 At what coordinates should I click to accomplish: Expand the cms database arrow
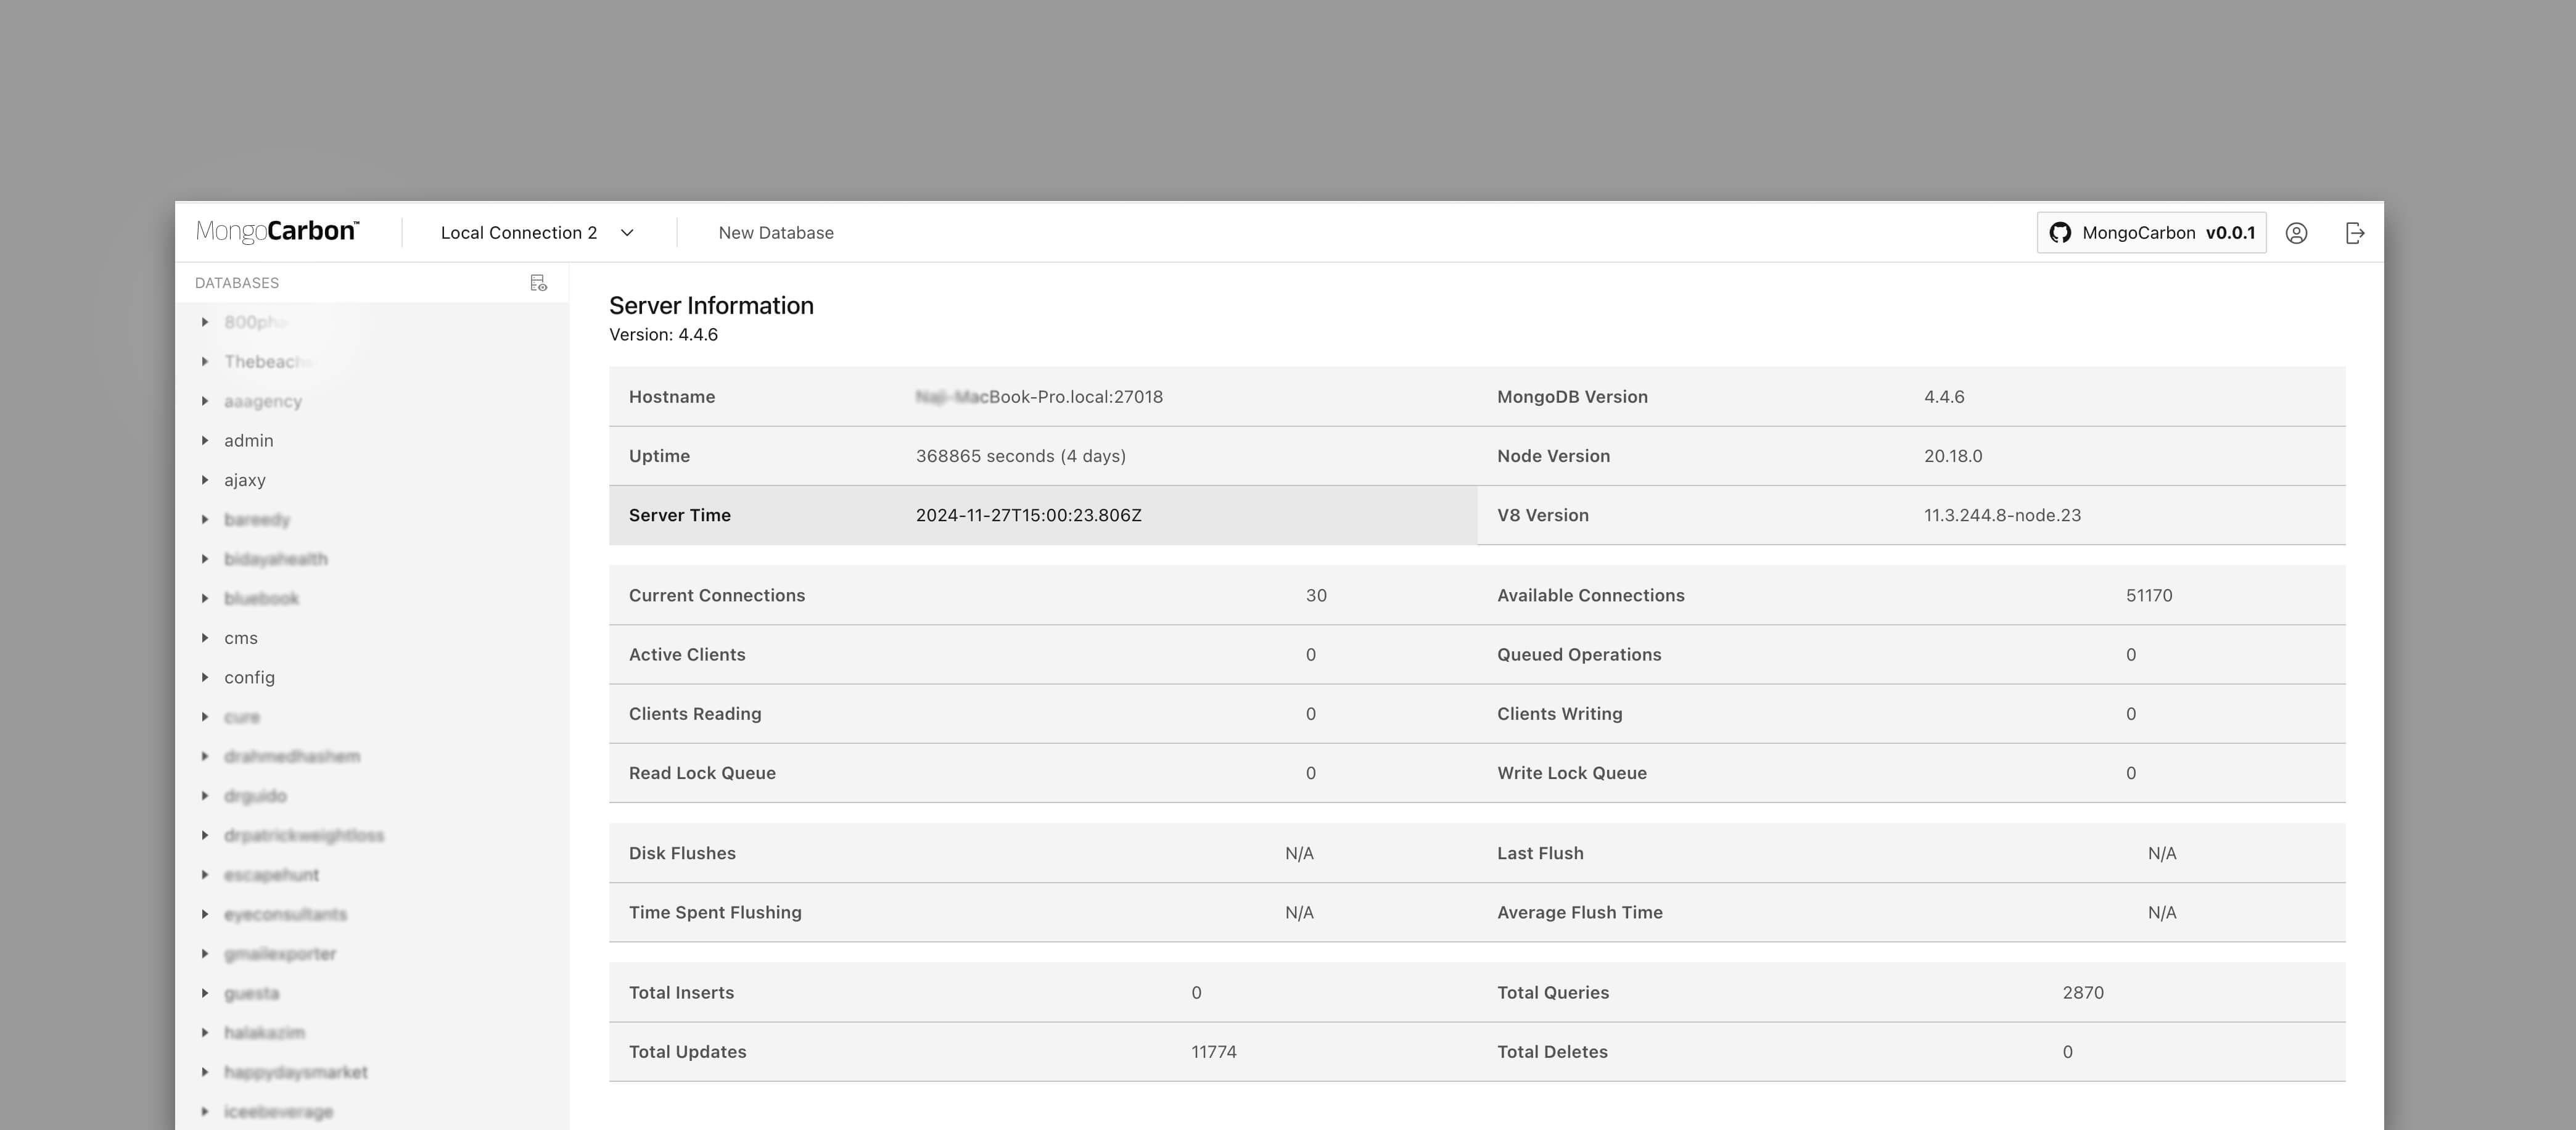(205, 638)
